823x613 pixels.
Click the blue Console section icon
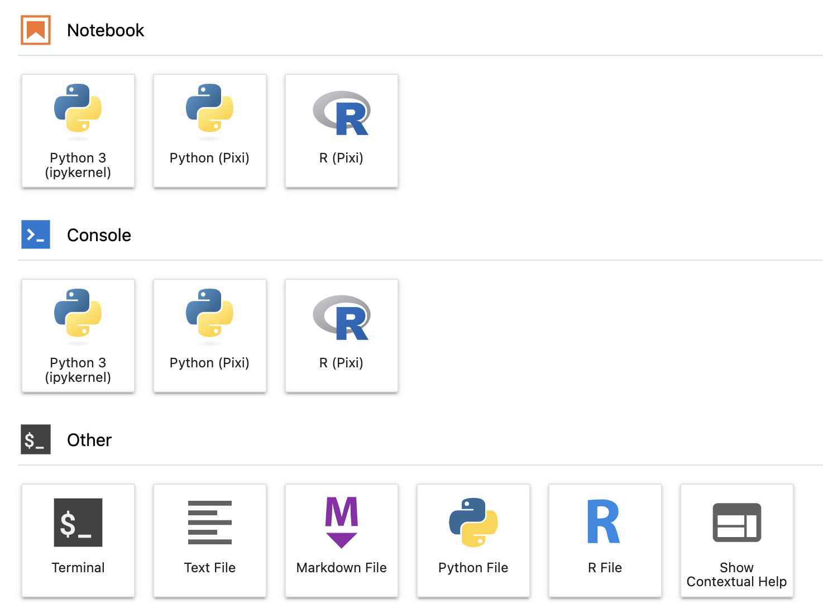[36, 234]
